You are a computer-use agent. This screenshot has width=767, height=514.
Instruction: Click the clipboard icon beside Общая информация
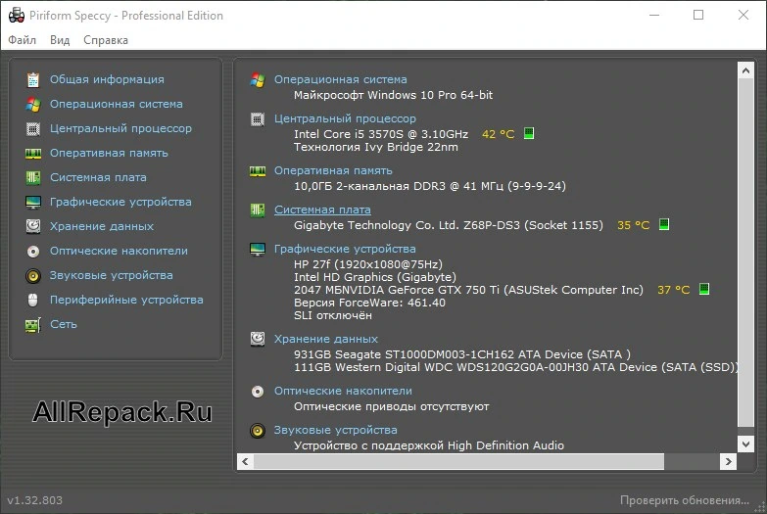point(32,79)
